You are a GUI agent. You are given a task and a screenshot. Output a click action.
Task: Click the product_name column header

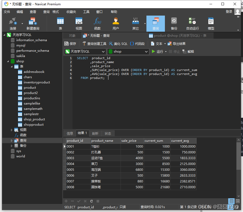[106, 141]
